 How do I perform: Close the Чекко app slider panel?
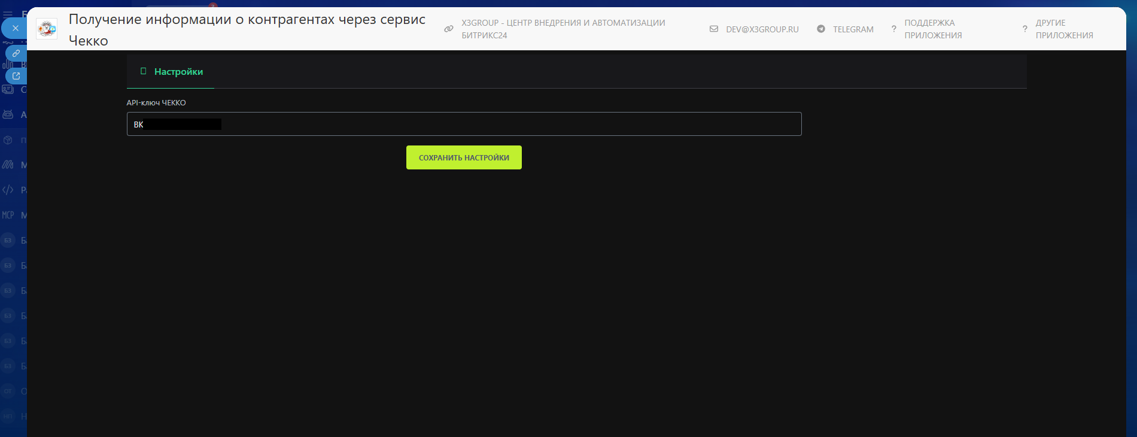(16, 28)
